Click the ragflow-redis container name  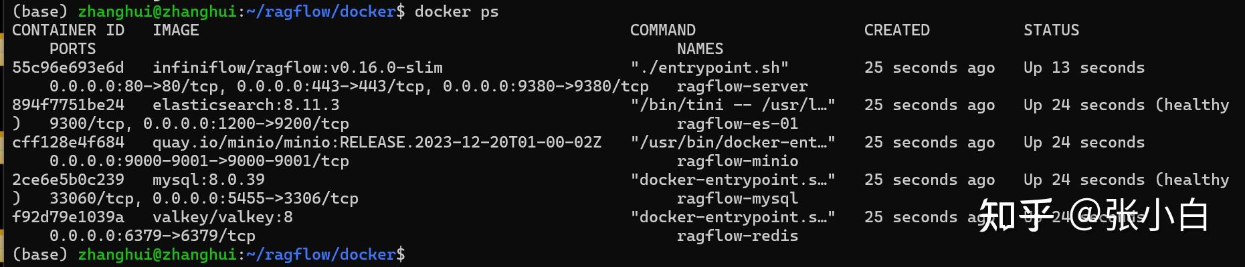pos(737,236)
